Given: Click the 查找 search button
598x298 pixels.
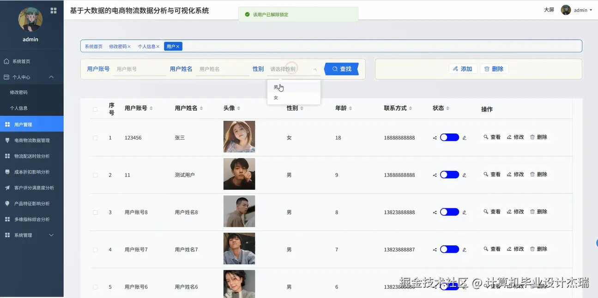Looking at the screenshot, I should [x=342, y=69].
